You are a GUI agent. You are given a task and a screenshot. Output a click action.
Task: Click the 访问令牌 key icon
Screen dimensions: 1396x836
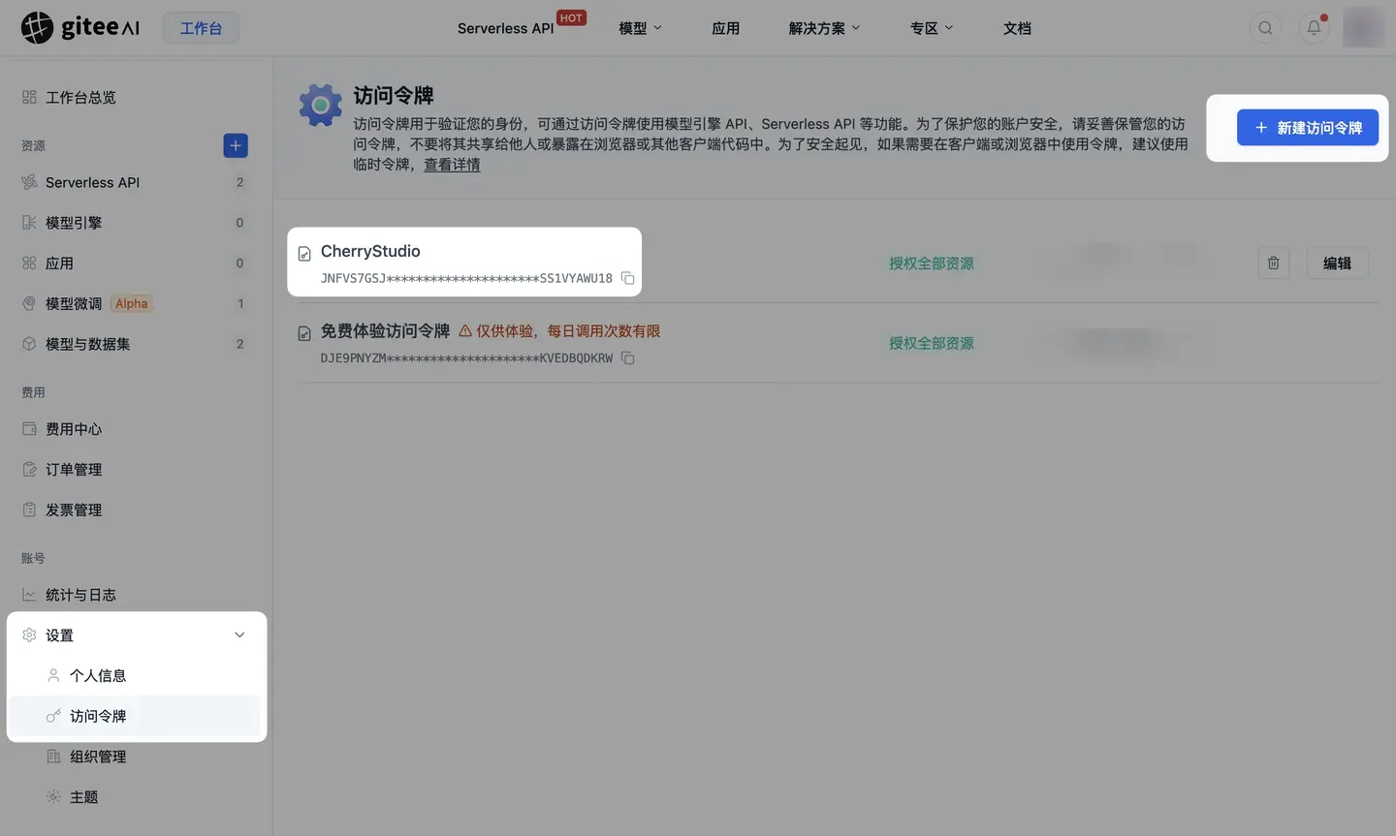53,716
